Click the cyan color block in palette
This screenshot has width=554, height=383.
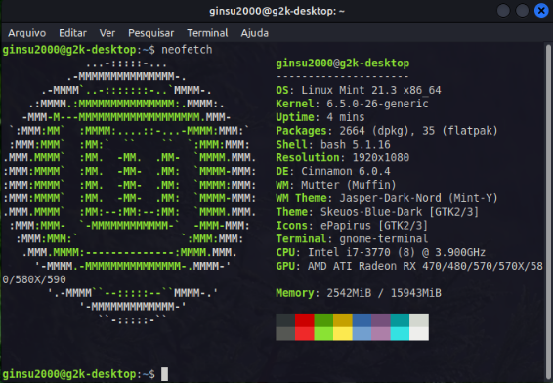(x=400, y=333)
